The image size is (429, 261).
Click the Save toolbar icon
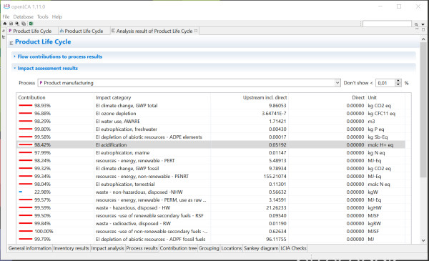(11, 24)
